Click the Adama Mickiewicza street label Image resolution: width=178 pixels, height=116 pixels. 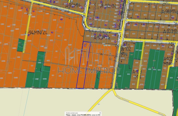pyautogui.click(x=98, y=30)
